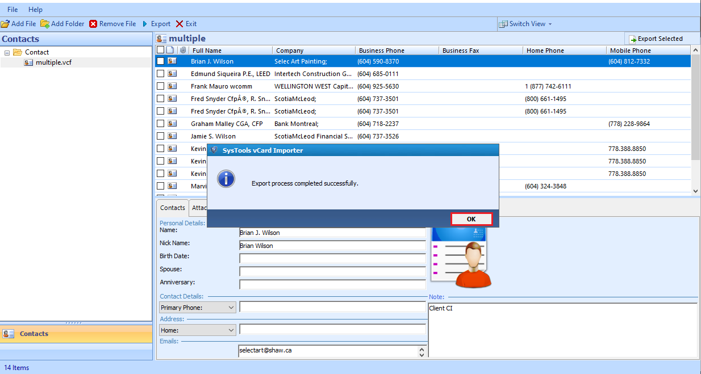Tick the select-all checkbox in header
The width and height of the screenshot is (701, 374).
[160, 51]
